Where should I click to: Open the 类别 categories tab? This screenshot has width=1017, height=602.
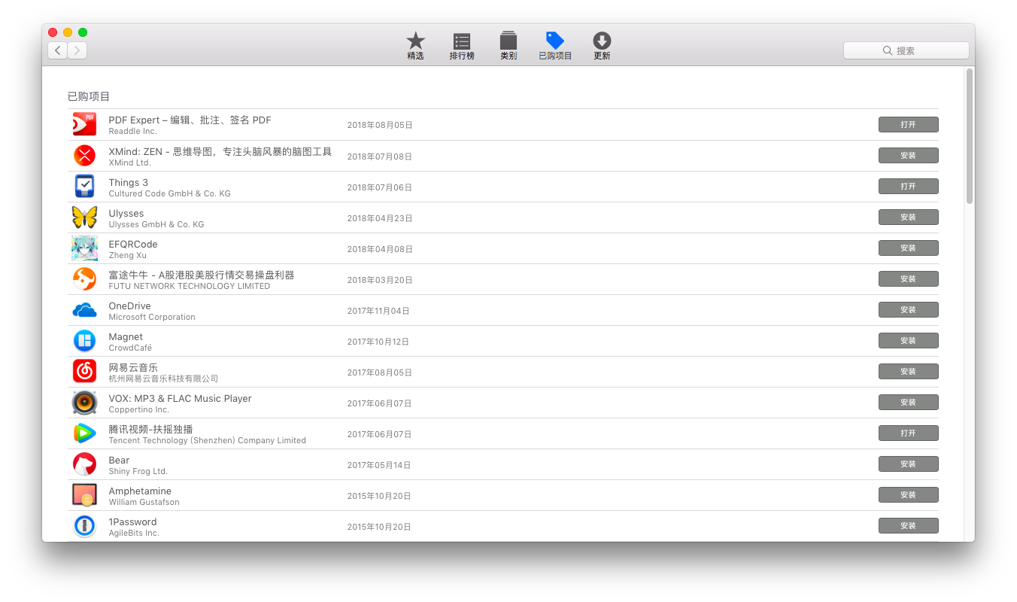[508, 46]
